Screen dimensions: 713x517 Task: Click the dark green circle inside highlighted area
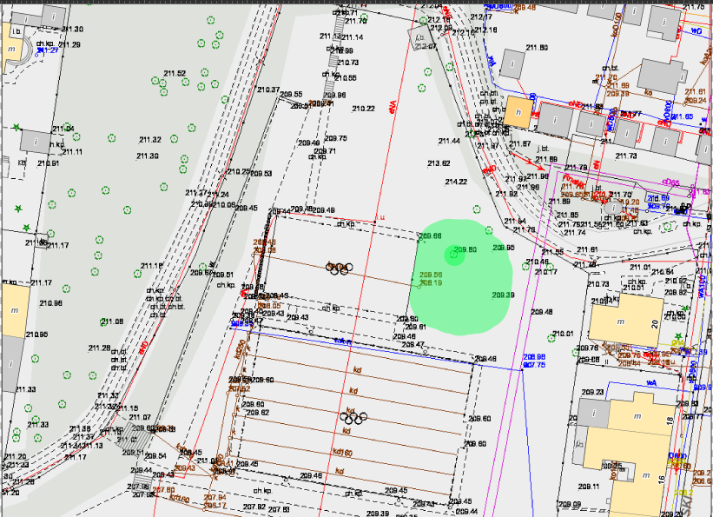tap(451, 254)
